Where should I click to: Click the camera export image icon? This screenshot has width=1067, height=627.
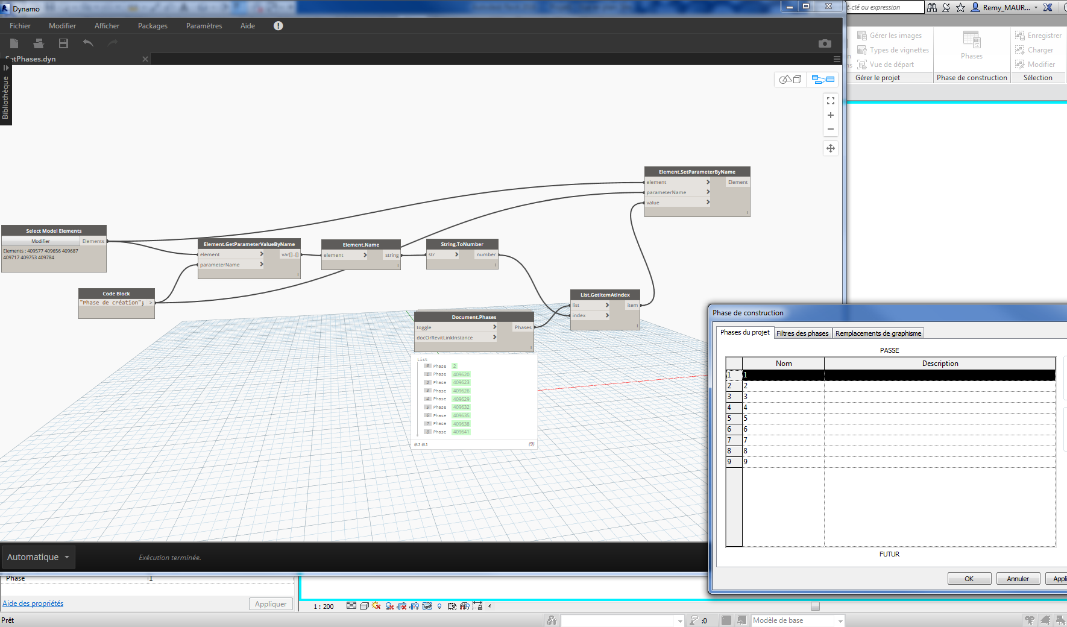[825, 43]
